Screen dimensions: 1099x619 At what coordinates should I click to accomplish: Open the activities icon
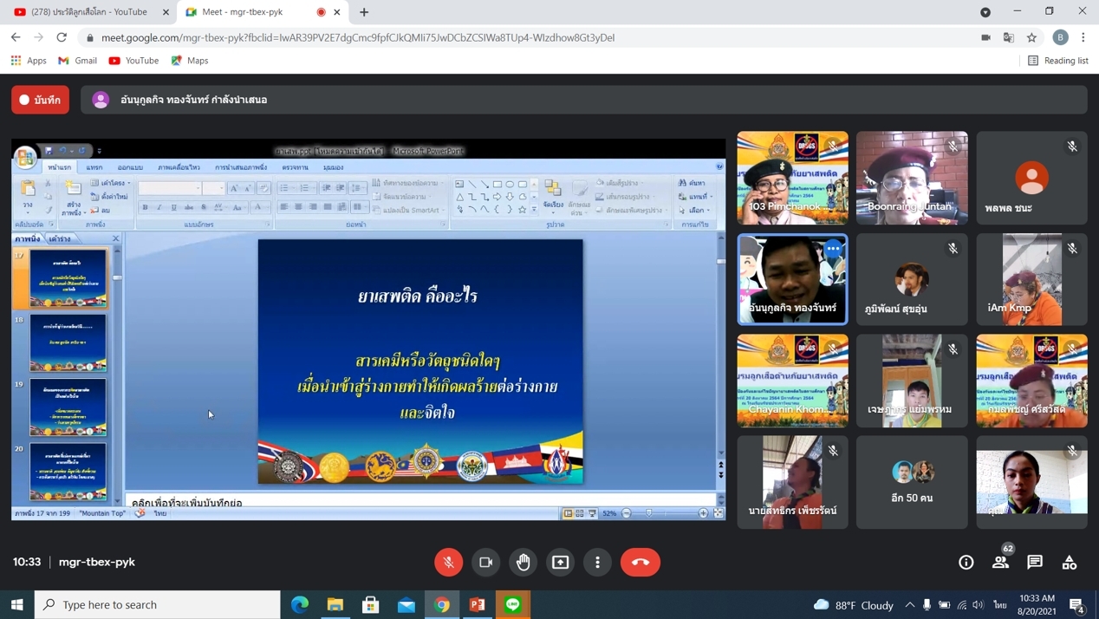tap(1070, 562)
